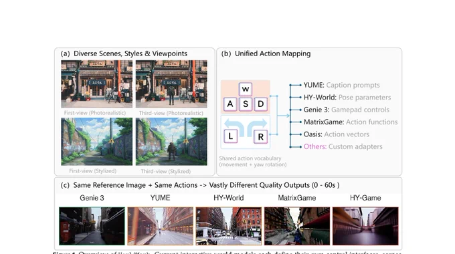Click the 'Genie 3' column label
Viewport: 455px width, 254px height.
92,198
